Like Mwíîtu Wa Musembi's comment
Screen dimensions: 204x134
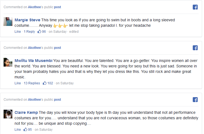[18, 83]
